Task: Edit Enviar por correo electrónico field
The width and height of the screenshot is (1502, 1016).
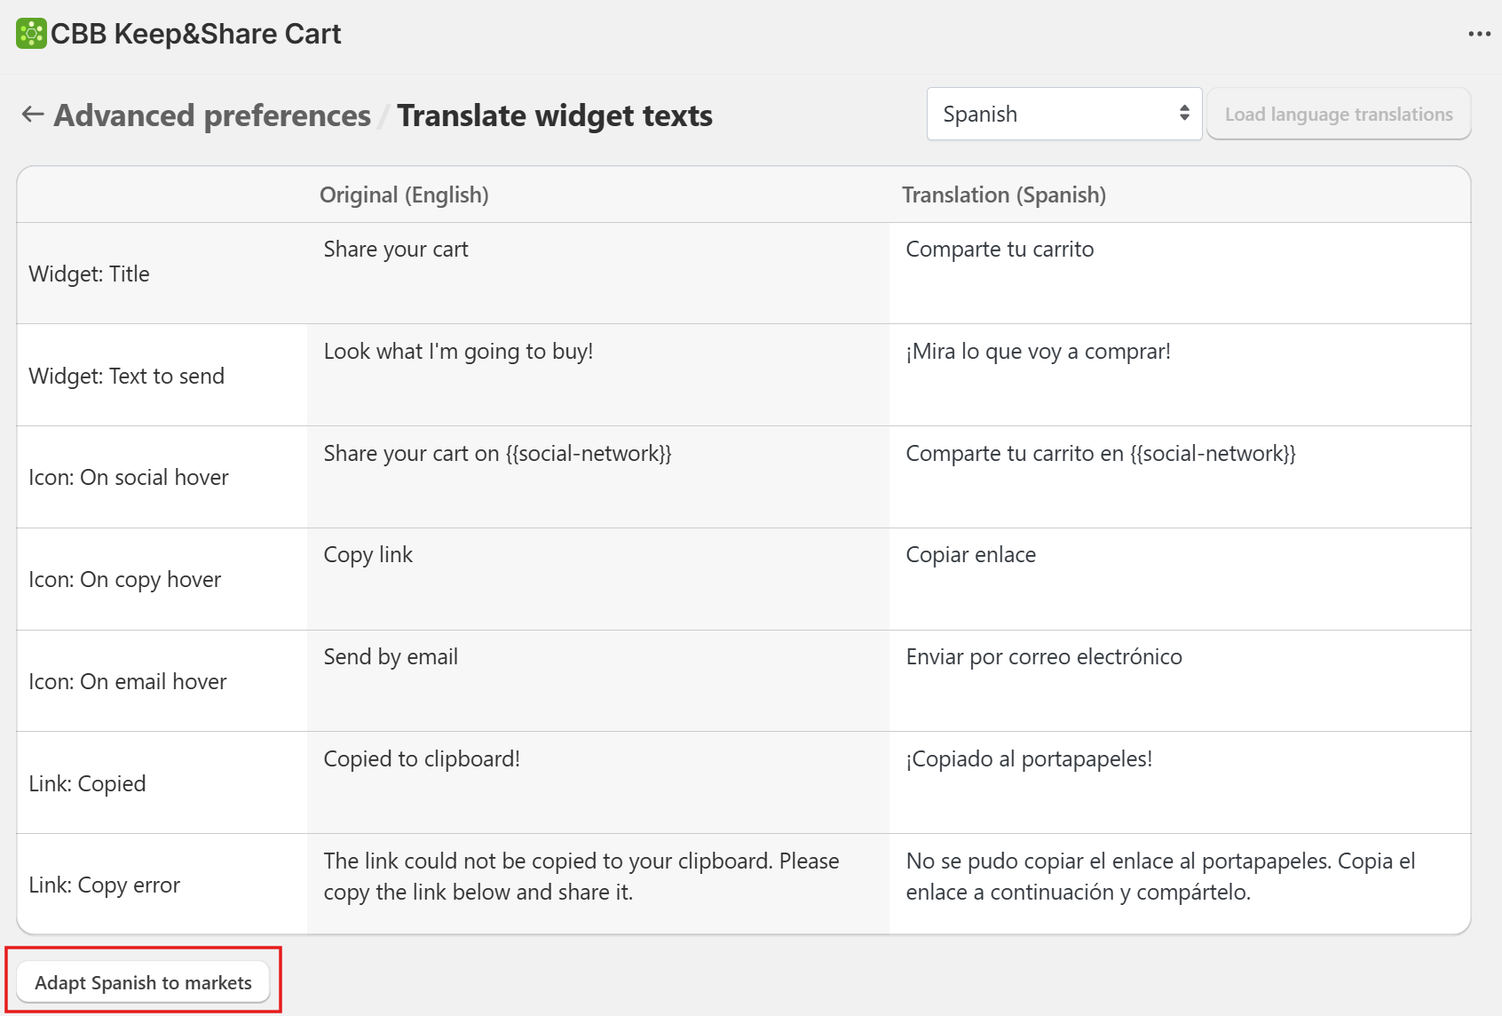Action: [x=1180, y=681]
